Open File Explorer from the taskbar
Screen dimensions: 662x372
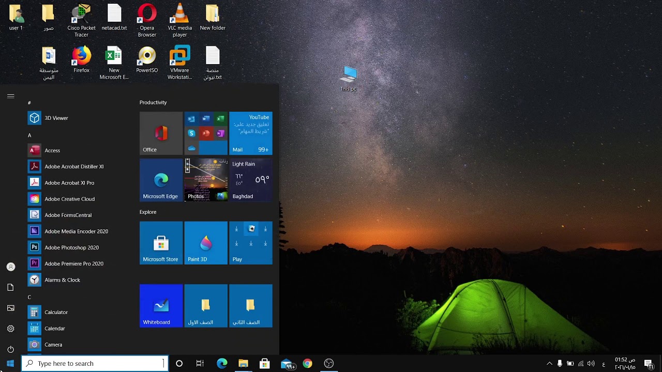243,364
